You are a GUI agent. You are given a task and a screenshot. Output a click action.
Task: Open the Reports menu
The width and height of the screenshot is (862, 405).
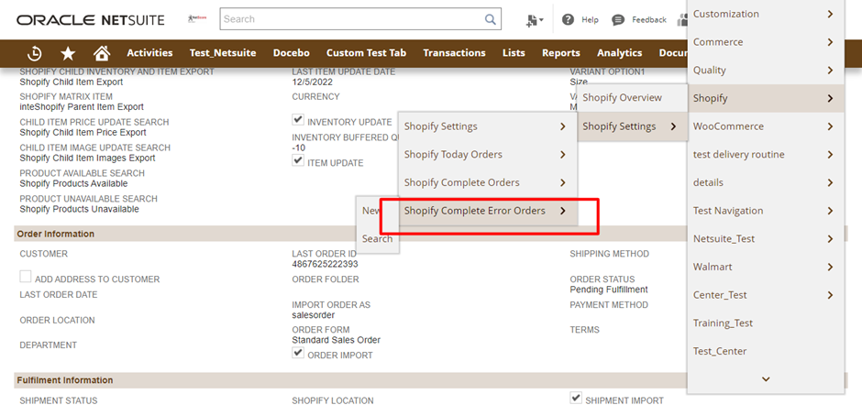[x=560, y=53]
